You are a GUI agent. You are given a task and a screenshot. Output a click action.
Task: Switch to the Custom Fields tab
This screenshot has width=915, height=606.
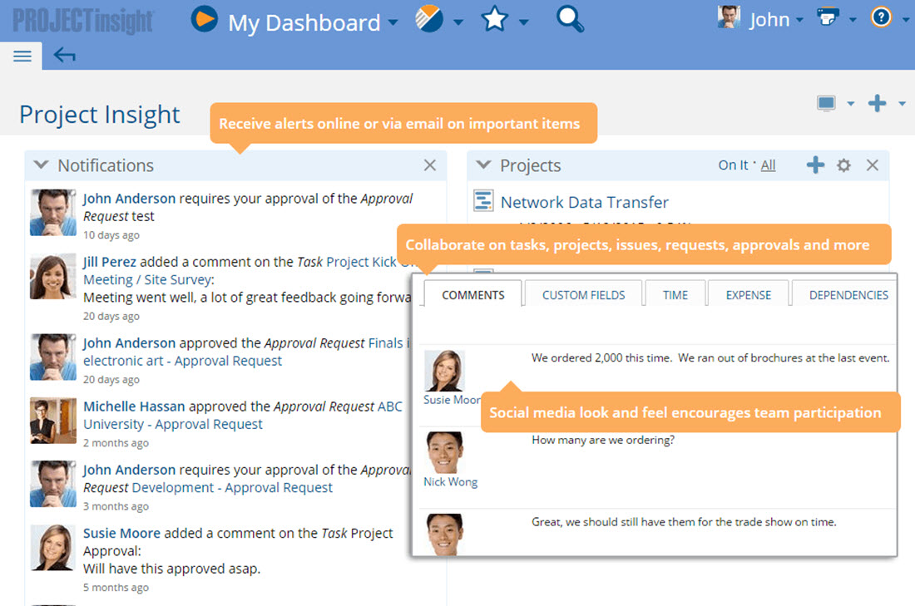click(x=584, y=295)
